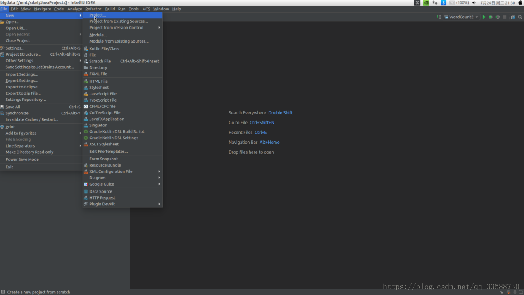Viewport: 524px width, 295px height.
Task: Open Edit File Templates...
Action: coord(122,152)
